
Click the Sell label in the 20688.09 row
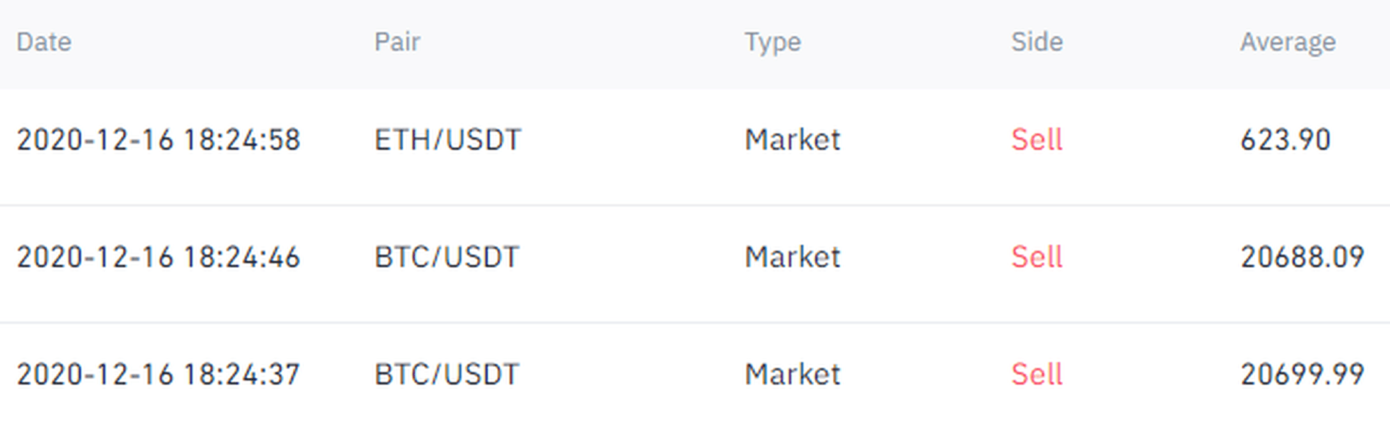click(x=1037, y=258)
